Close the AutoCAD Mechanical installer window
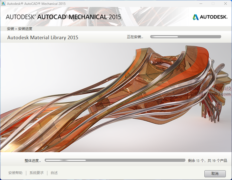The width and height of the screenshot is (232, 180). point(226,4)
